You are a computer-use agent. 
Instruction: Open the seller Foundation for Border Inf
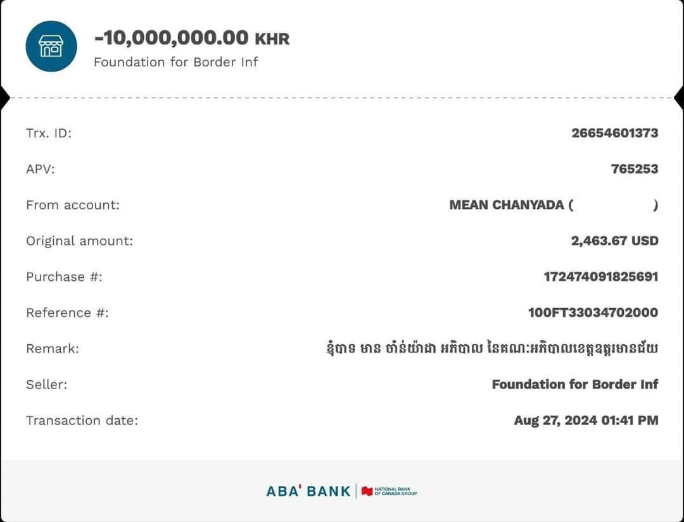pos(574,384)
